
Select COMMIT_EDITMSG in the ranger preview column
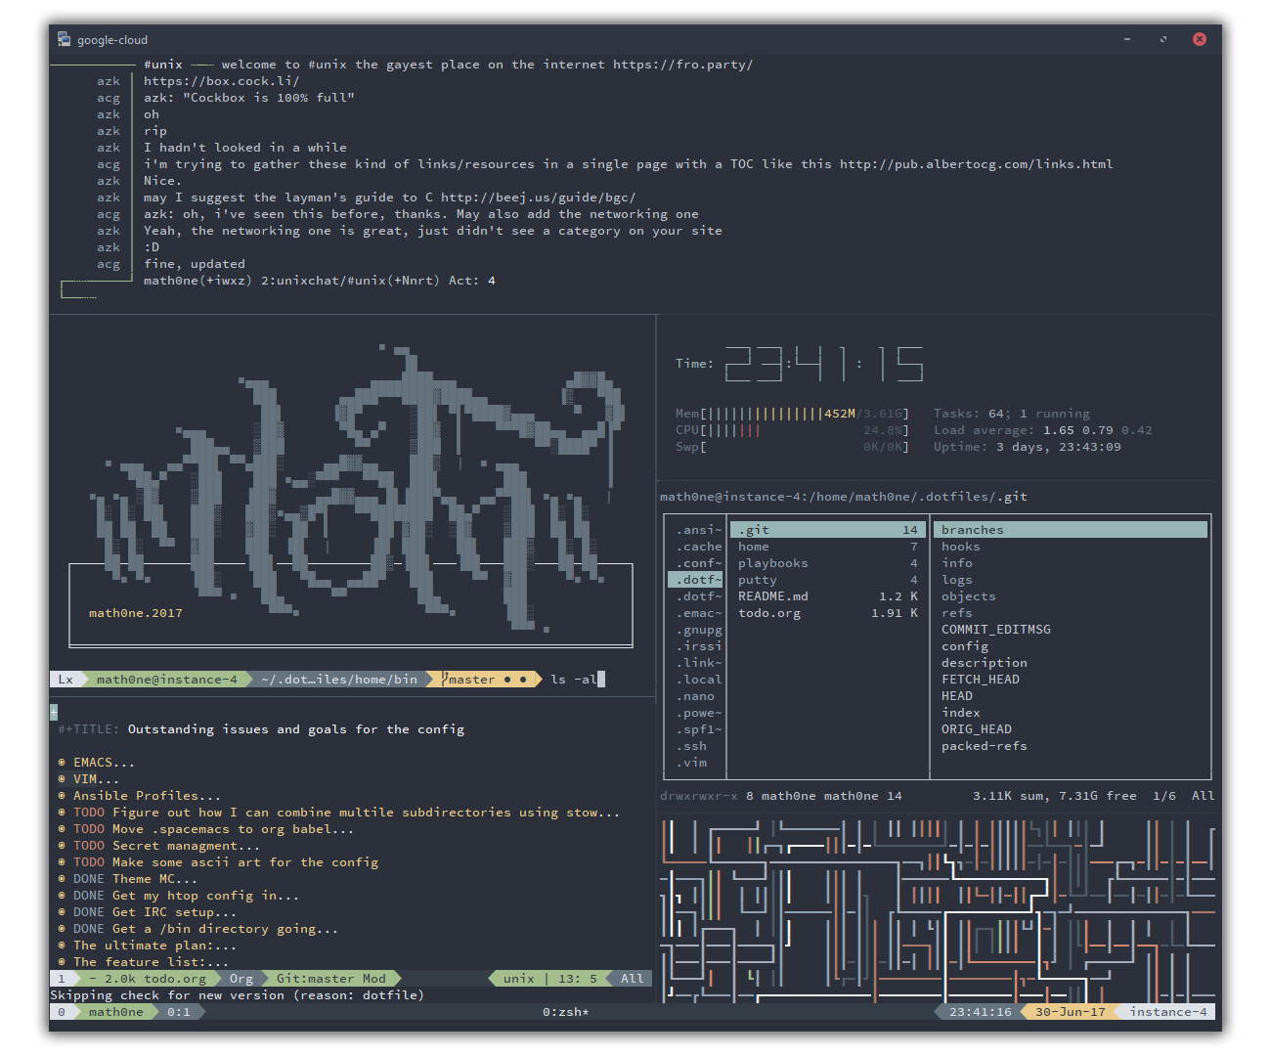pos(995,630)
